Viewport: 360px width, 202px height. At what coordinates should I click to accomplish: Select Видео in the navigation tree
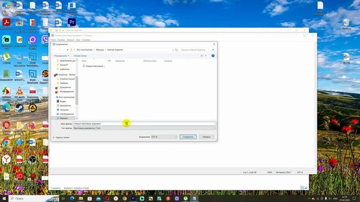point(63,101)
